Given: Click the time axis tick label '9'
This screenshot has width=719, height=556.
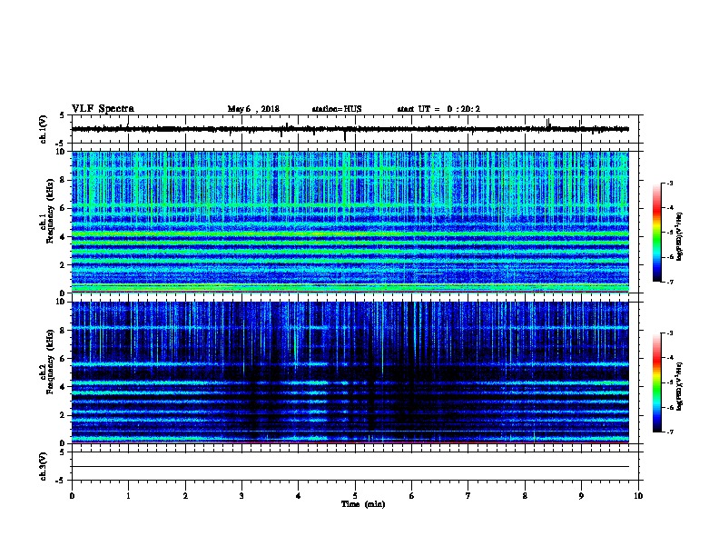Looking at the screenshot, I should [x=581, y=496].
